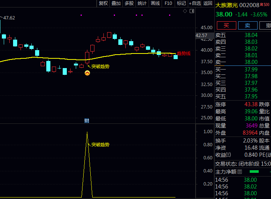The width and height of the screenshot is (271, 199).
Task: Click the R500 badge beside stock code
Action: (x=265, y=4)
